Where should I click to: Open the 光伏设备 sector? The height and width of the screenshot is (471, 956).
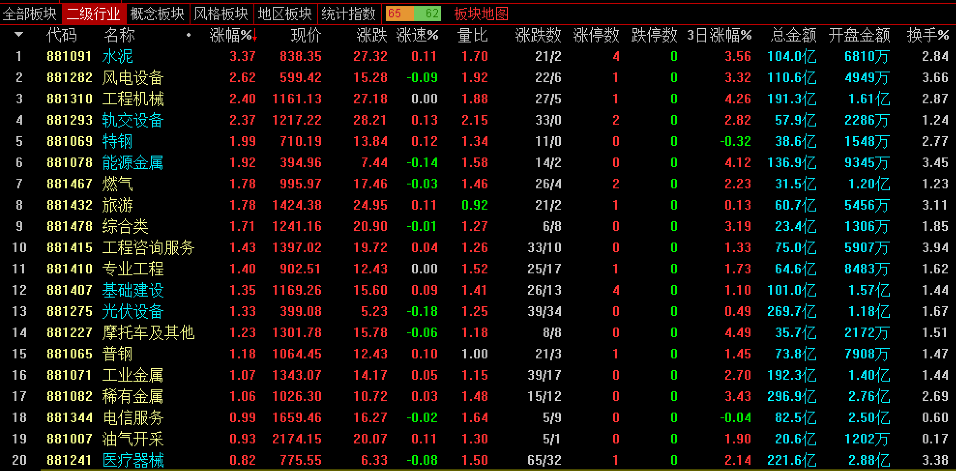[133, 312]
